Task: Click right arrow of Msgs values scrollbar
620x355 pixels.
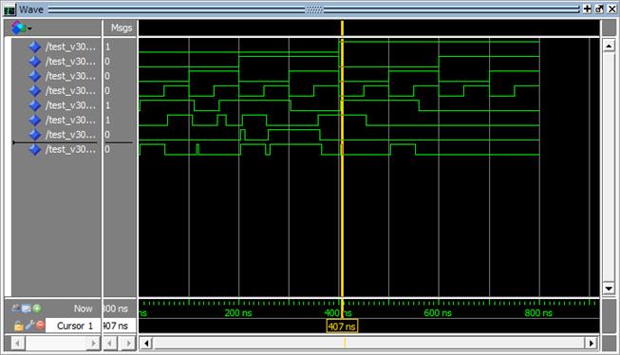Action: [129, 344]
